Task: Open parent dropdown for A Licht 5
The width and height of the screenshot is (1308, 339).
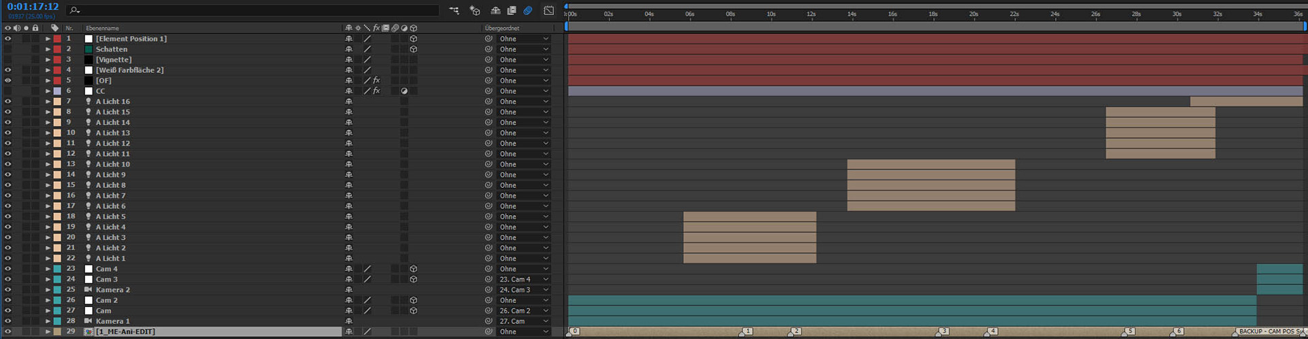Action: (523, 216)
